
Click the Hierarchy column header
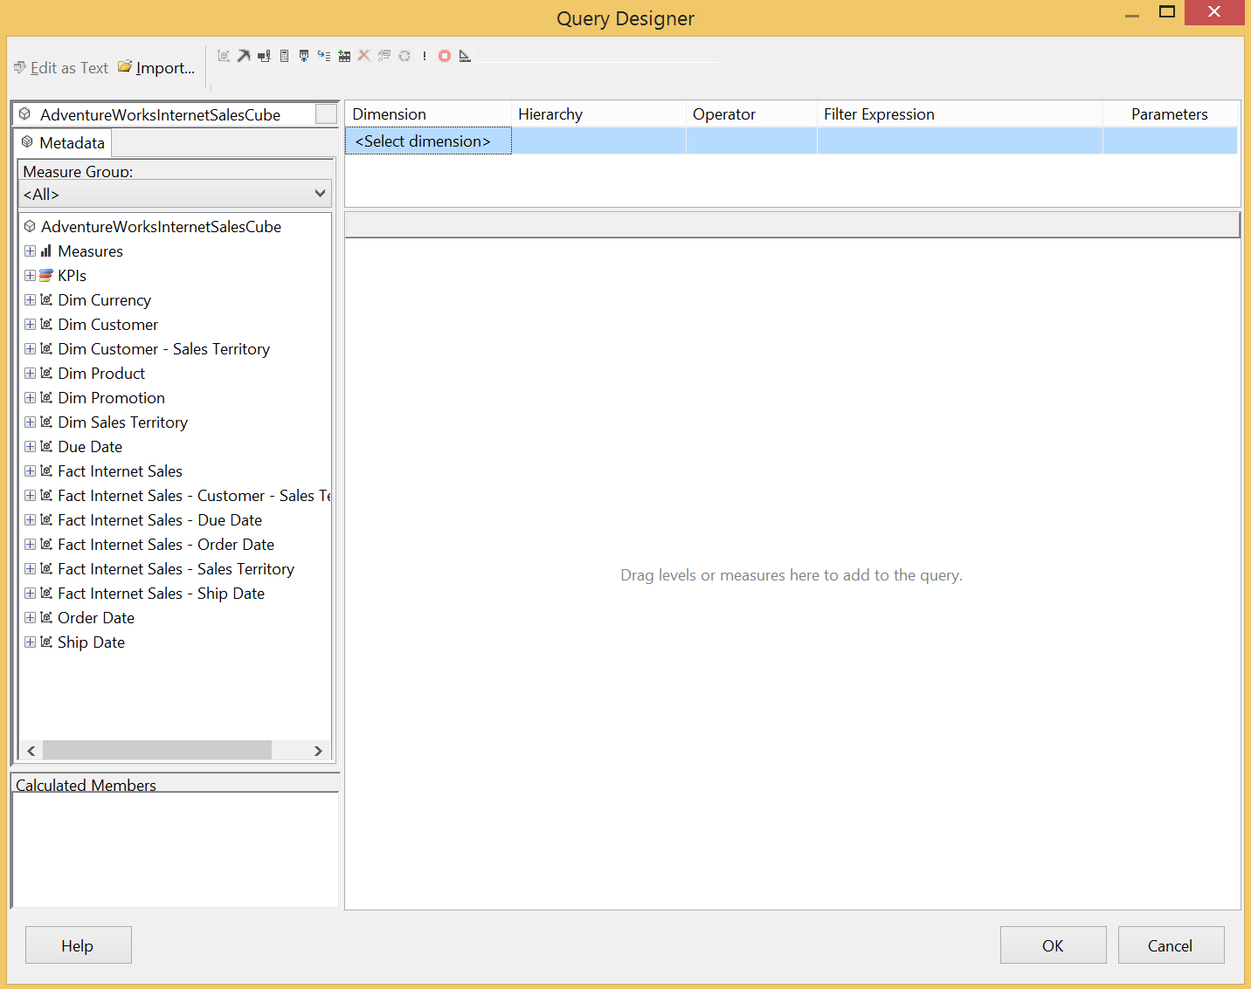598,114
